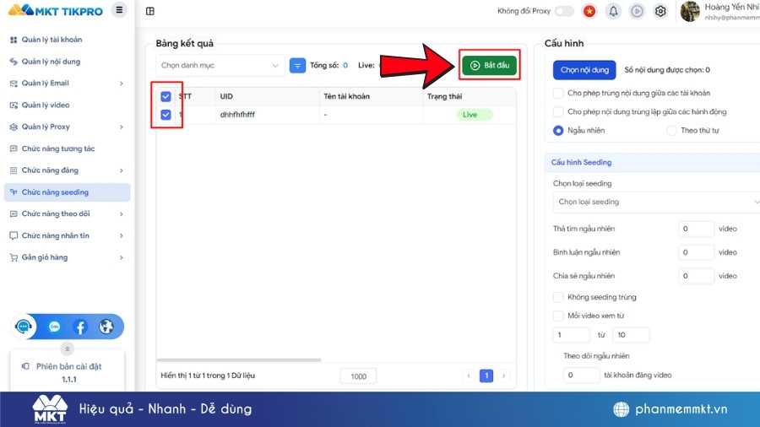Toggle the sidebar layout panel icon

(150, 11)
